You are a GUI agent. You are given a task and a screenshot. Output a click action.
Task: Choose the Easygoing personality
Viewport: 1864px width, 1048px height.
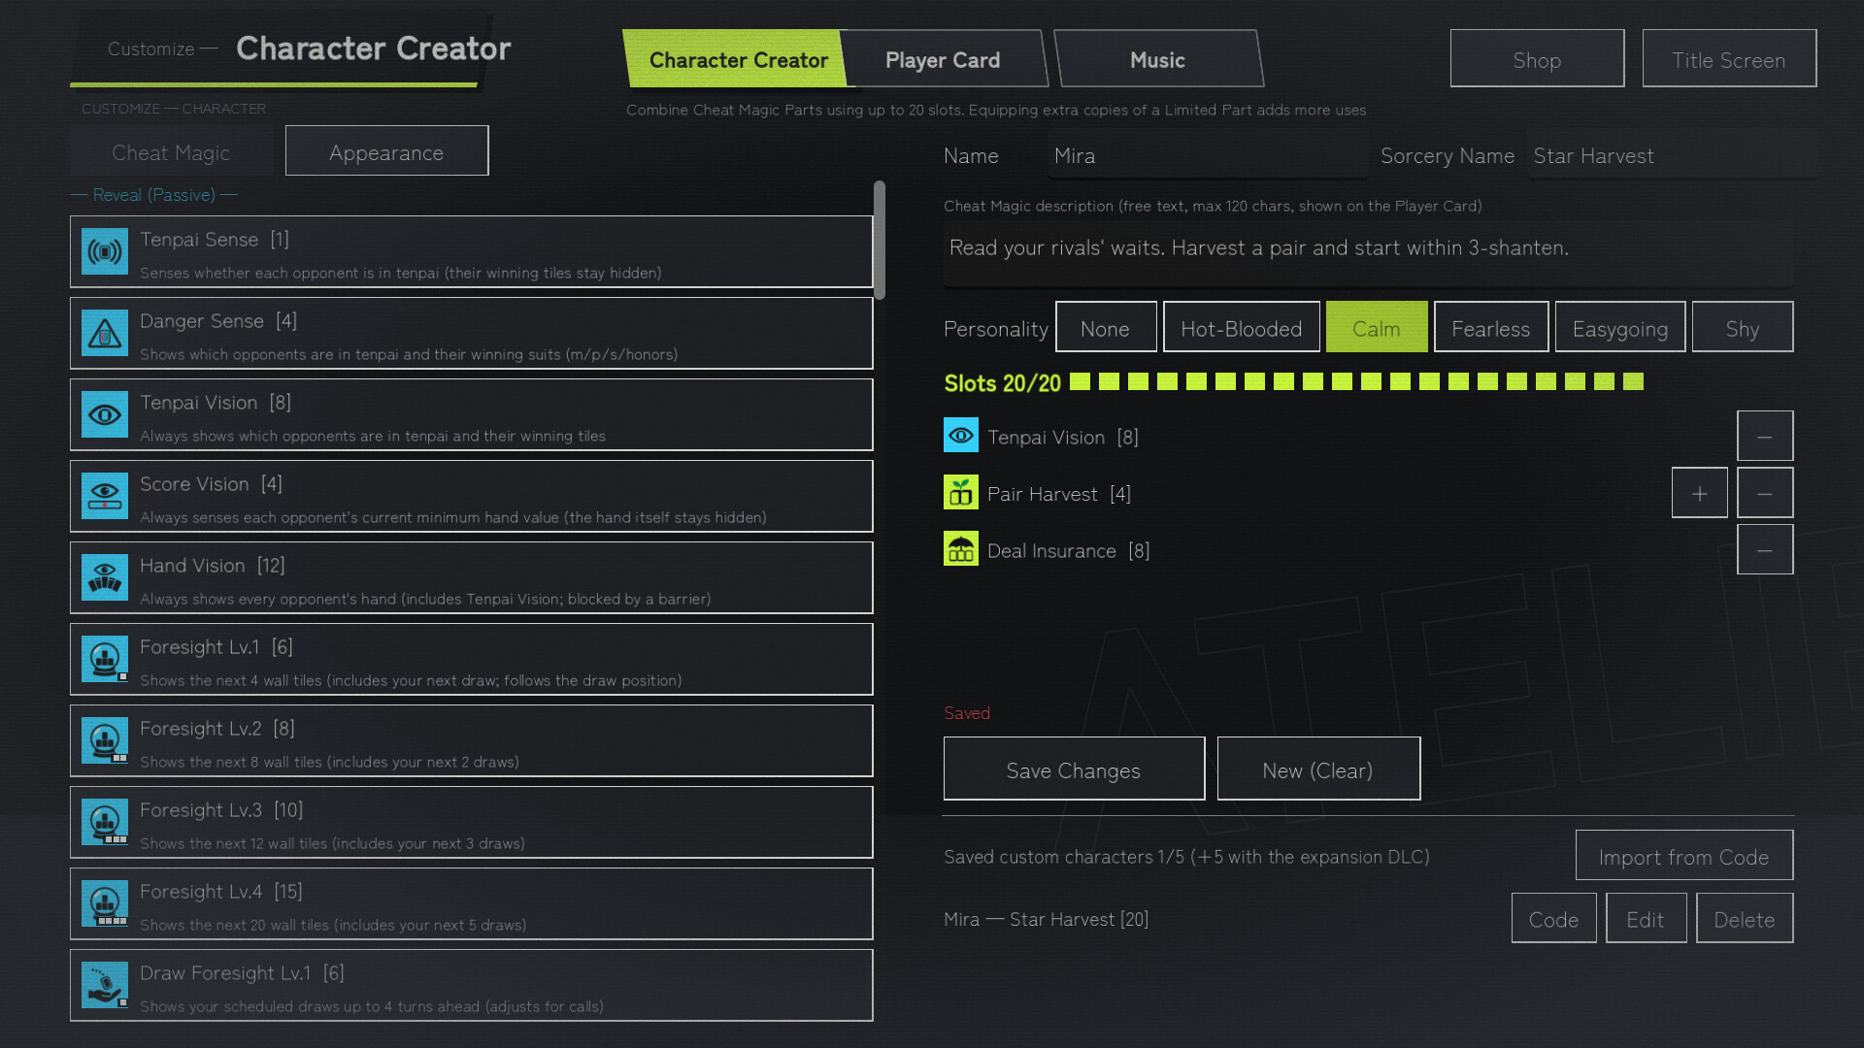point(1620,327)
